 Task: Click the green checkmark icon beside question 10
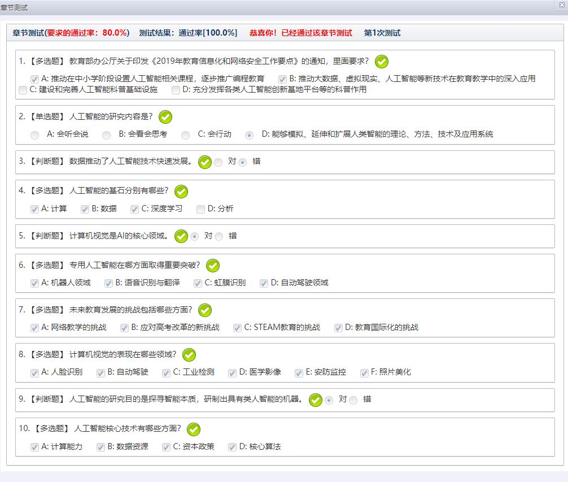click(x=194, y=429)
